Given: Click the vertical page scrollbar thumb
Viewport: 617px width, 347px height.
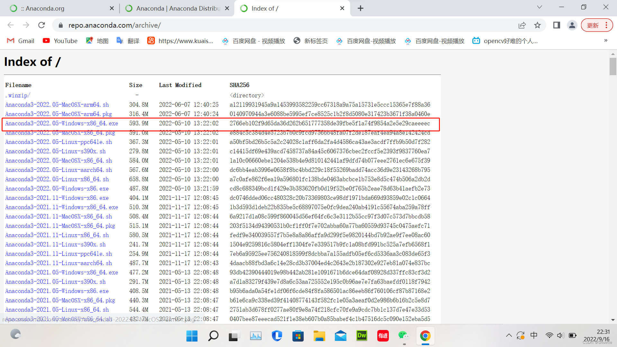Looking at the screenshot, I should (x=613, y=67).
